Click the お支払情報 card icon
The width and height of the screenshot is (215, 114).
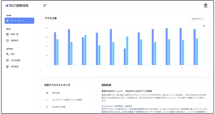pyautogui.click(x=8, y=60)
